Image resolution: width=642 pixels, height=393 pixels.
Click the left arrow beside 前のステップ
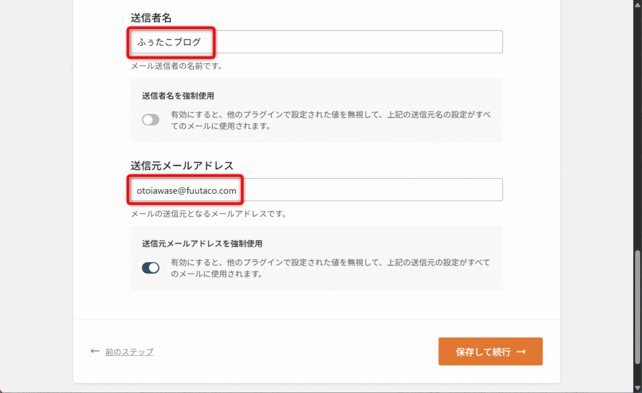point(95,352)
